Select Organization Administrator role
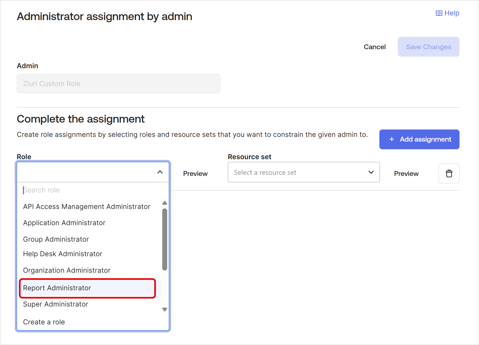 (67, 270)
